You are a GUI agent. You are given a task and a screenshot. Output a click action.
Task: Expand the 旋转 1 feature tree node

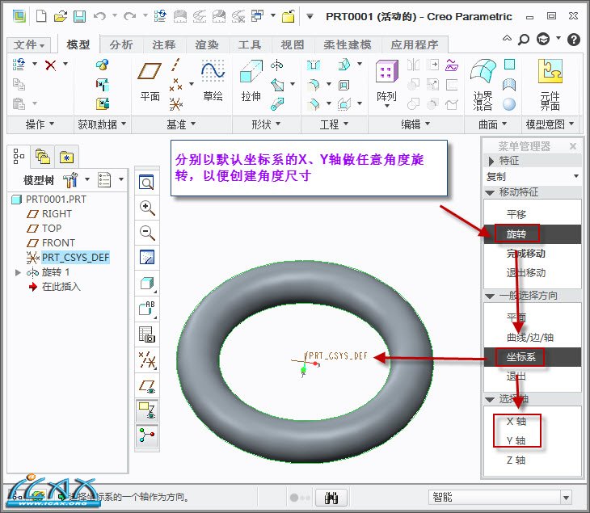click(19, 272)
